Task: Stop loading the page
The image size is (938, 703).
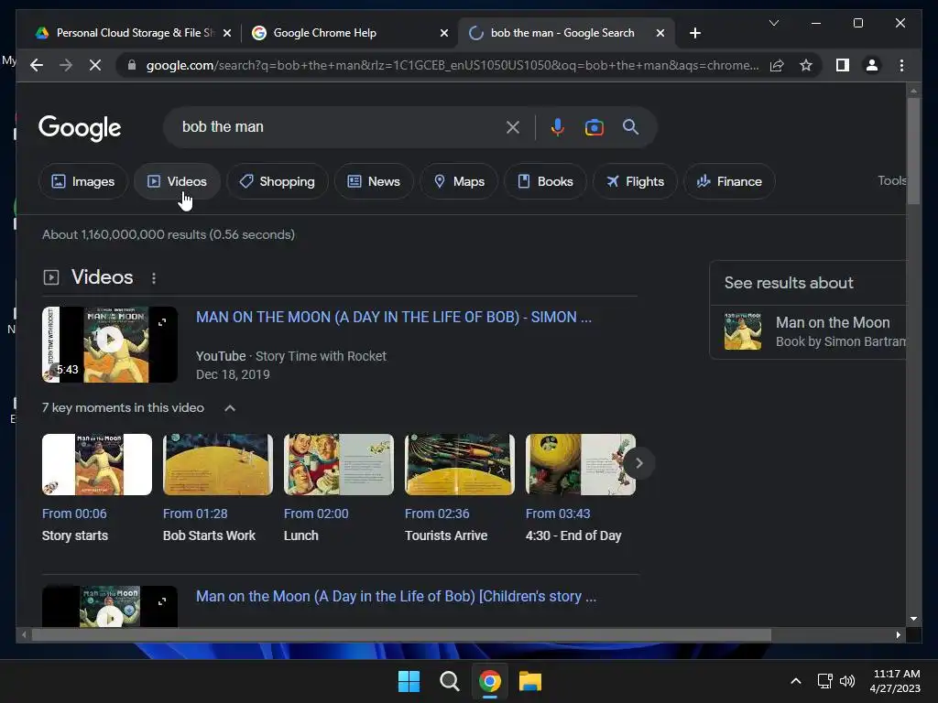Action: click(x=95, y=65)
